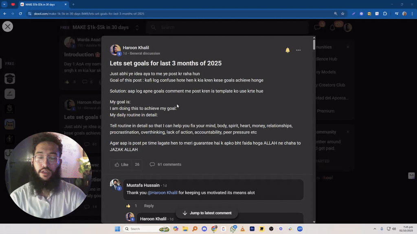Open the user profile avatar in Skool header

(x=348, y=27)
